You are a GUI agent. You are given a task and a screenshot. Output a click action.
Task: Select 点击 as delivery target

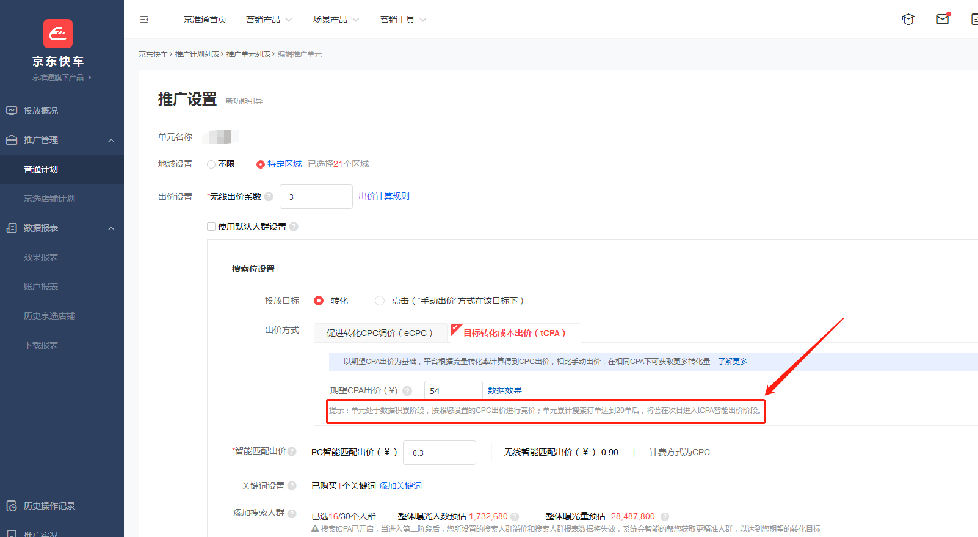380,301
